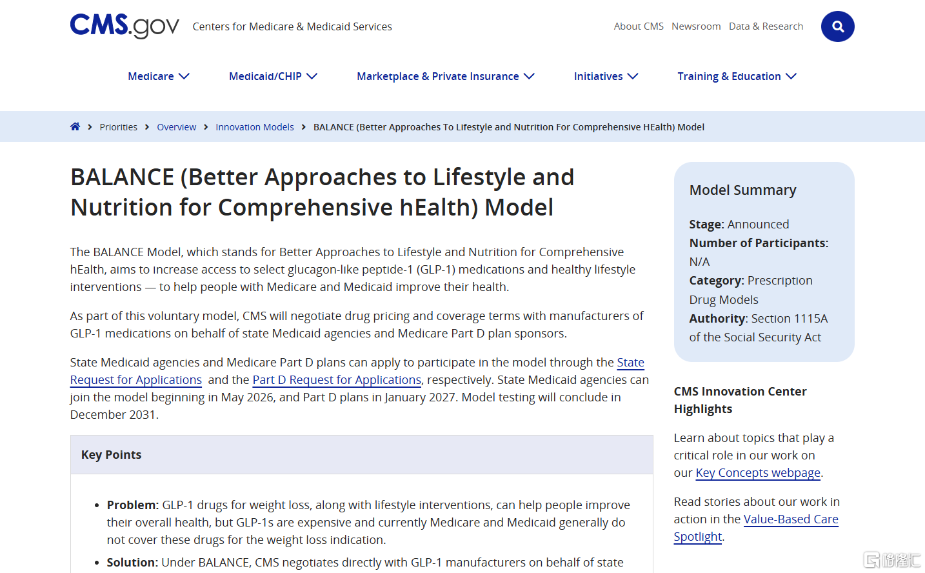Image resolution: width=925 pixels, height=573 pixels.
Task: Click the CMS.gov logo
Action: coord(124,26)
